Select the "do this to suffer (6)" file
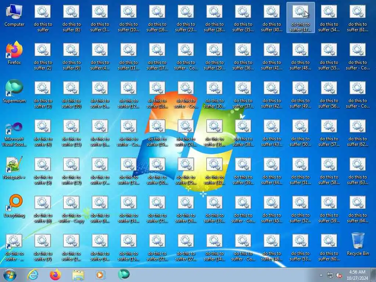Screen dimensions: 376x282 click(x=43, y=209)
